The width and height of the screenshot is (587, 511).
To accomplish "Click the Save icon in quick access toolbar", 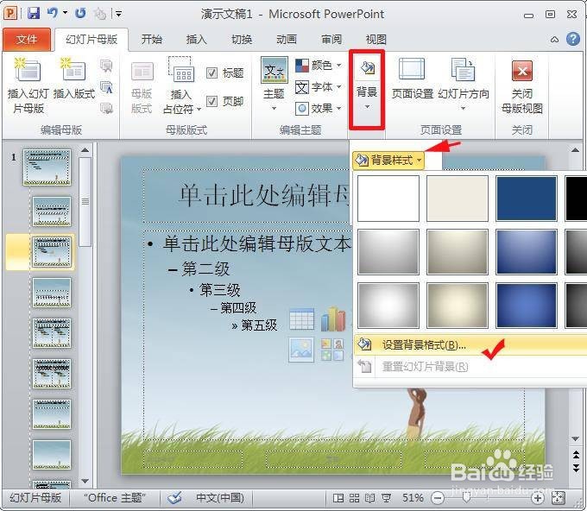I will point(34,14).
